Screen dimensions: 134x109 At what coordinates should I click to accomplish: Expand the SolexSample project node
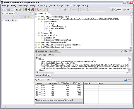3,20
